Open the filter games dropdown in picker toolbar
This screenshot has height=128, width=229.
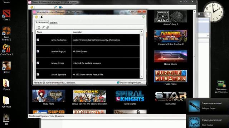[x=60, y=7]
